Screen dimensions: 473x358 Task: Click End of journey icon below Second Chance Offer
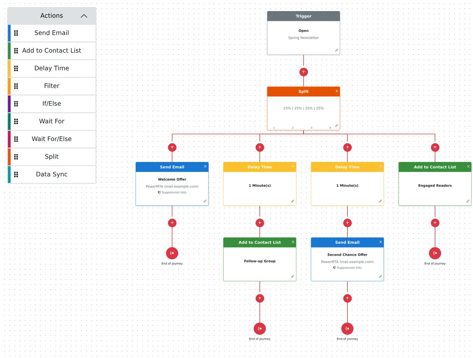(x=347, y=329)
